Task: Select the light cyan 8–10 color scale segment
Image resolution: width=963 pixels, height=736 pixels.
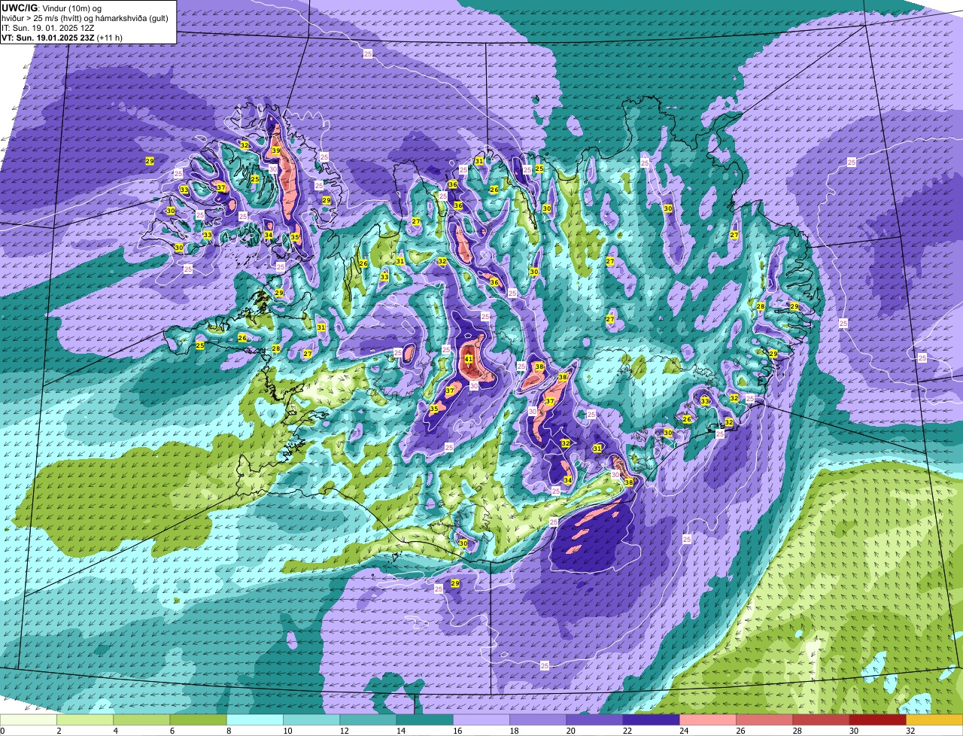Action: click(x=255, y=719)
